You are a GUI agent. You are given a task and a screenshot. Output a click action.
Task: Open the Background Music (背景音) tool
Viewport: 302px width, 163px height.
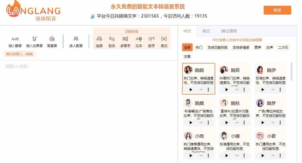point(52,39)
